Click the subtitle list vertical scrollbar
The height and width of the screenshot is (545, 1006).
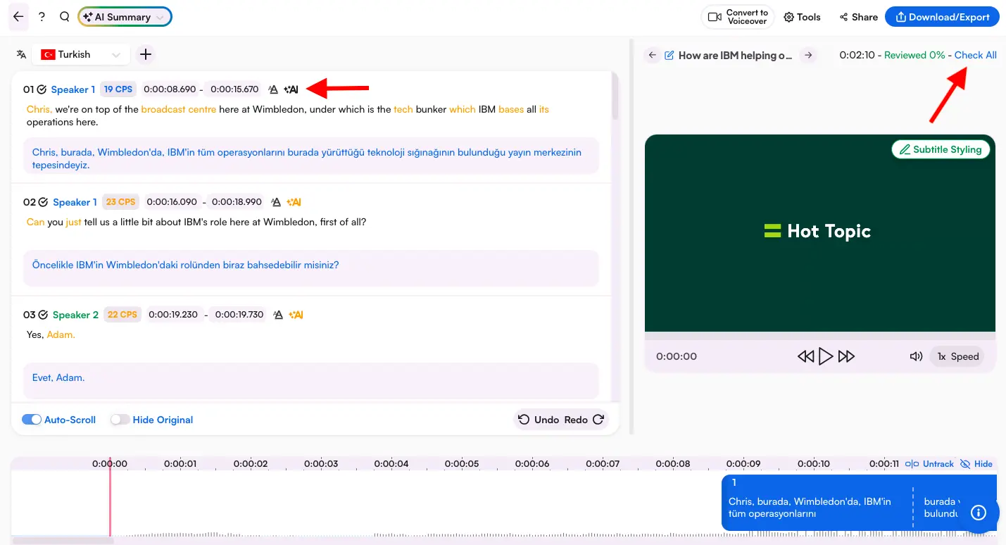[x=615, y=95]
